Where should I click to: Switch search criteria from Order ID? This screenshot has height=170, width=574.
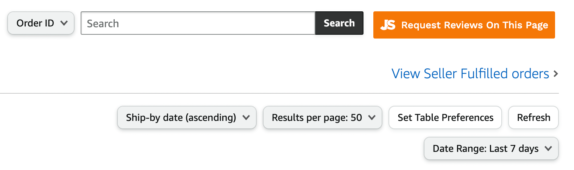coord(41,23)
